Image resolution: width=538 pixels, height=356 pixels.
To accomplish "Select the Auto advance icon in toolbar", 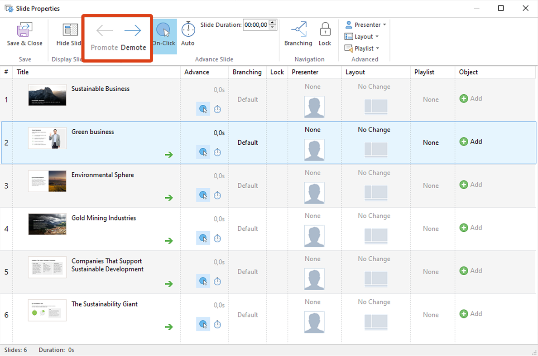I will click(187, 31).
